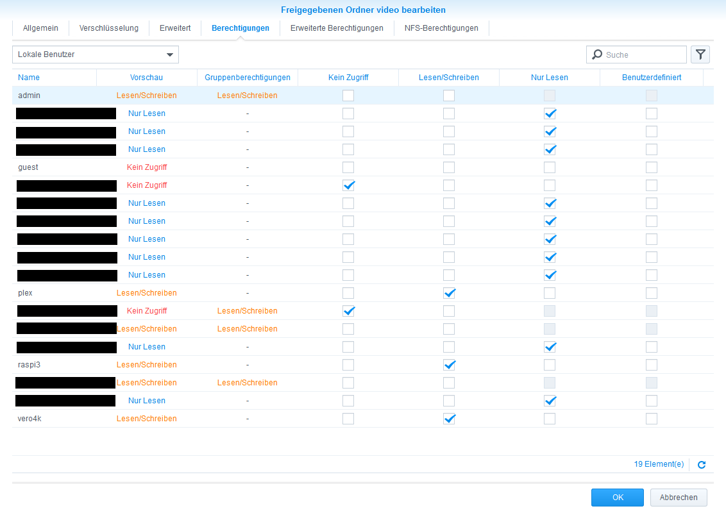The image size is (726, 511).
Task: Check Kein Zugriff for admin
Action: 348,96
